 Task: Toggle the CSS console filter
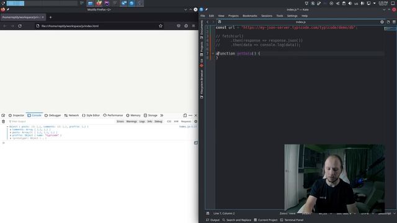click(169, 121)
